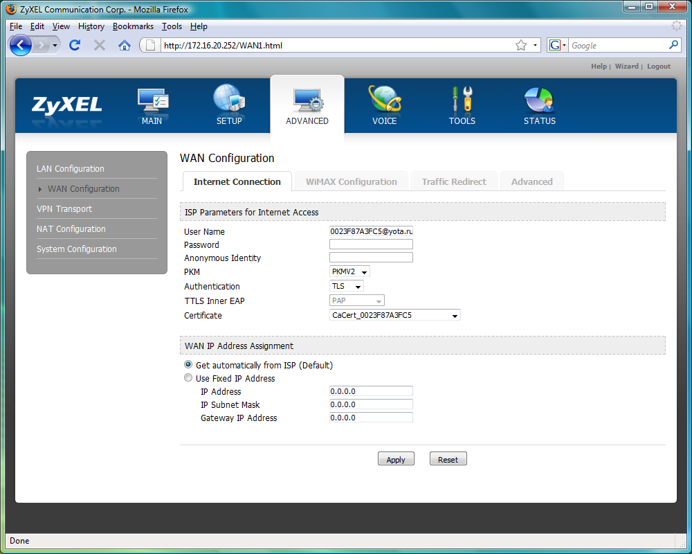Screen dimensions: 692x554
Task: Click the ZyXEL logo
Action: point(66,105)
